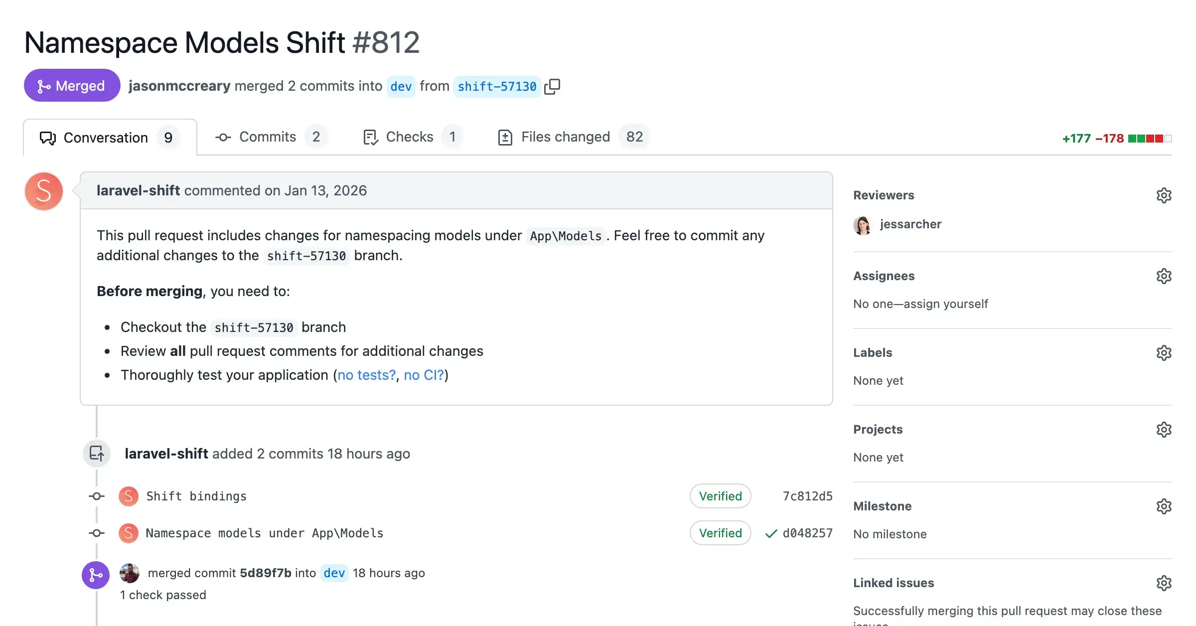Copy the shift-57130 branch name
The height and width of the screenshot is (626, 1196).
click(x=553, y=86)
